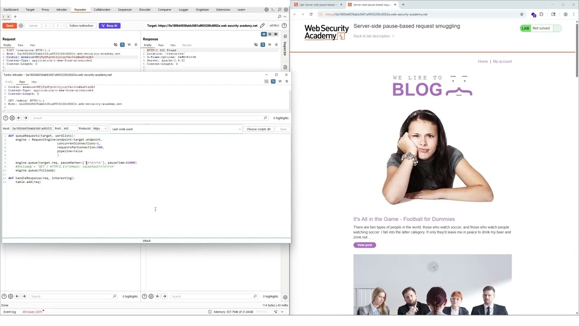Toggle hide non-printable icon in Response panel
Viewport: 579px width, 326px height.
[256, 45]
